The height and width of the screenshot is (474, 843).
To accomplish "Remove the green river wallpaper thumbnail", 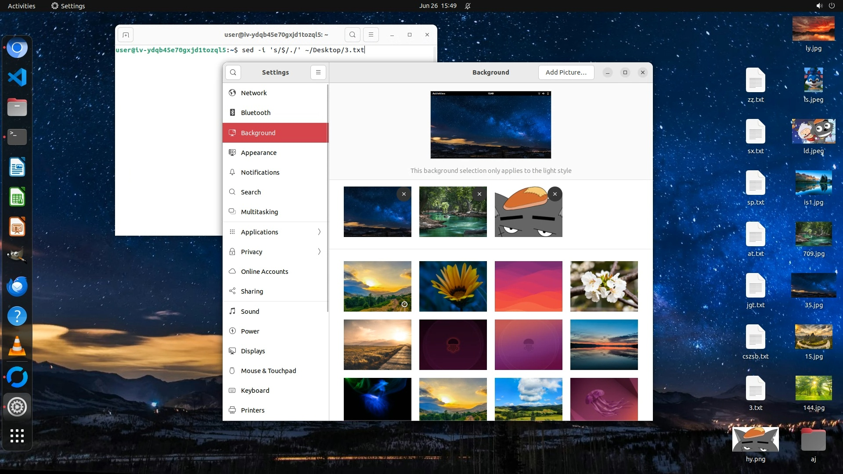I will (x=479, y=194).
